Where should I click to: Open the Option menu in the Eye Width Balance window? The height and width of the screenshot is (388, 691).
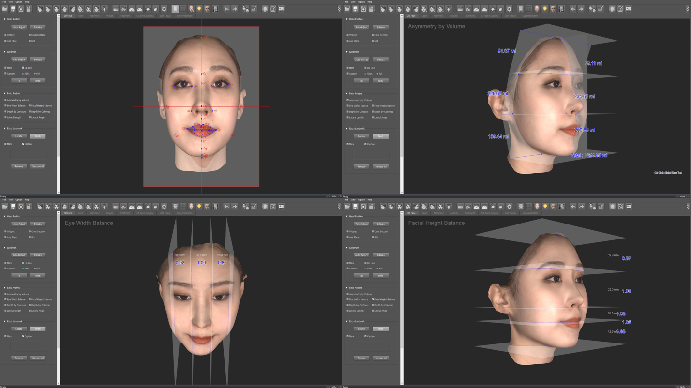(19, 199)
